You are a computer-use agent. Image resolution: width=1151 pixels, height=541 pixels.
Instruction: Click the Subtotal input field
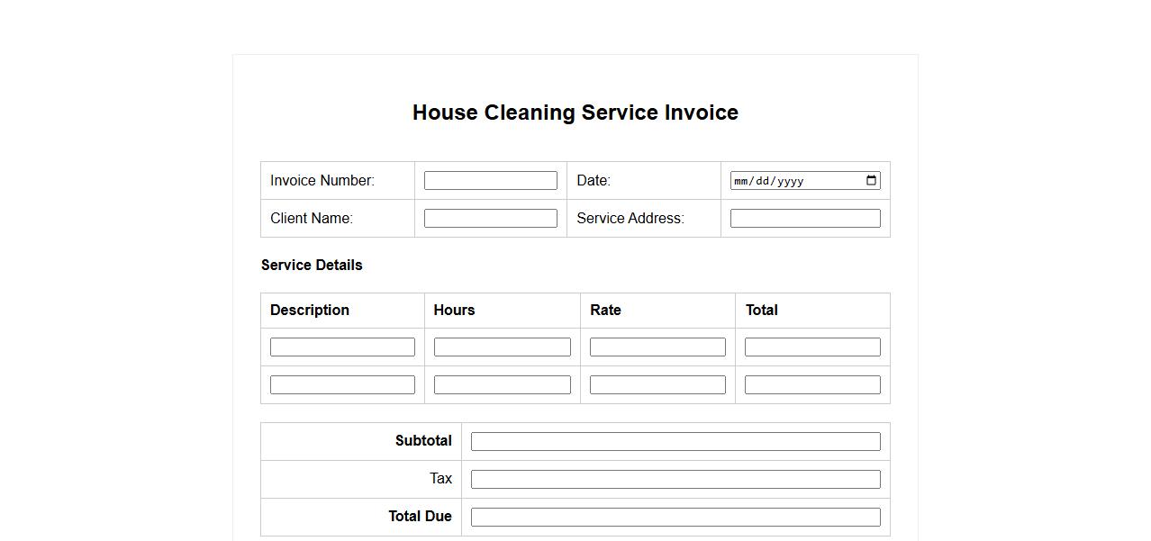[675, 442]
